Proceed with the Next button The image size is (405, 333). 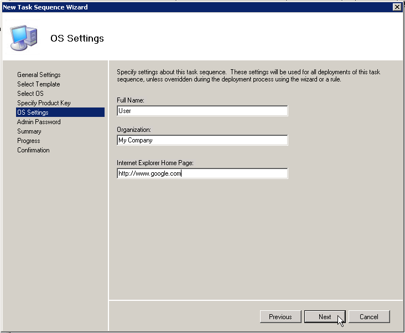(325, 317)
